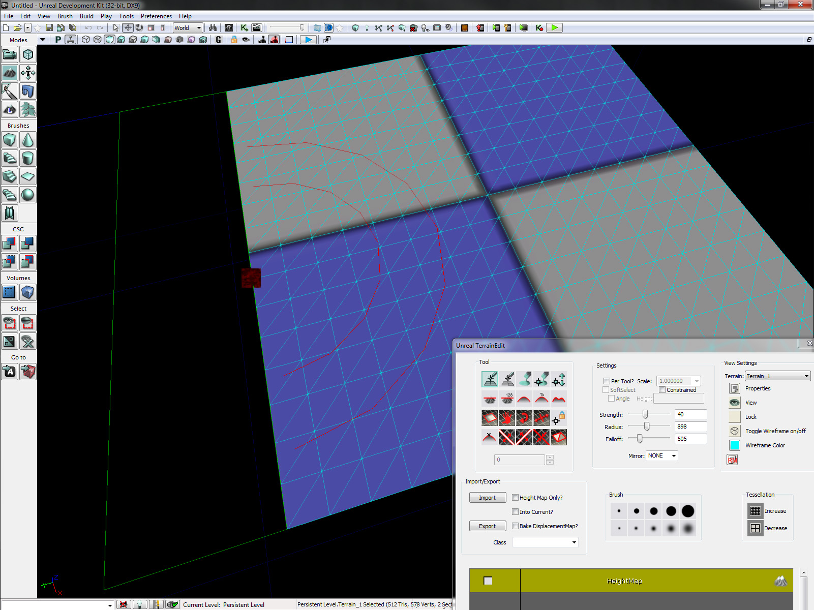The image size is (814, 610).
Task: Toggle terrain wireframe on/off
Action: click(x=735, y=431)
